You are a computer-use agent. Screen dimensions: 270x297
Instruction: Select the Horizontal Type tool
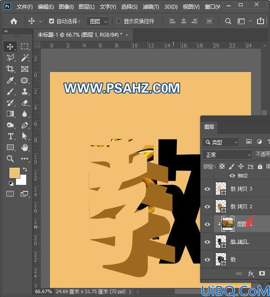pyautogui.click(x=10, y=136)
